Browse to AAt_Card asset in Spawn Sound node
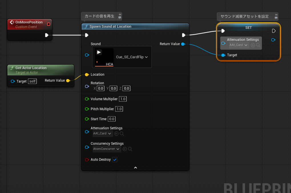Image resolution: width=291 pixels, height=193 pixels. click(122, 134)
